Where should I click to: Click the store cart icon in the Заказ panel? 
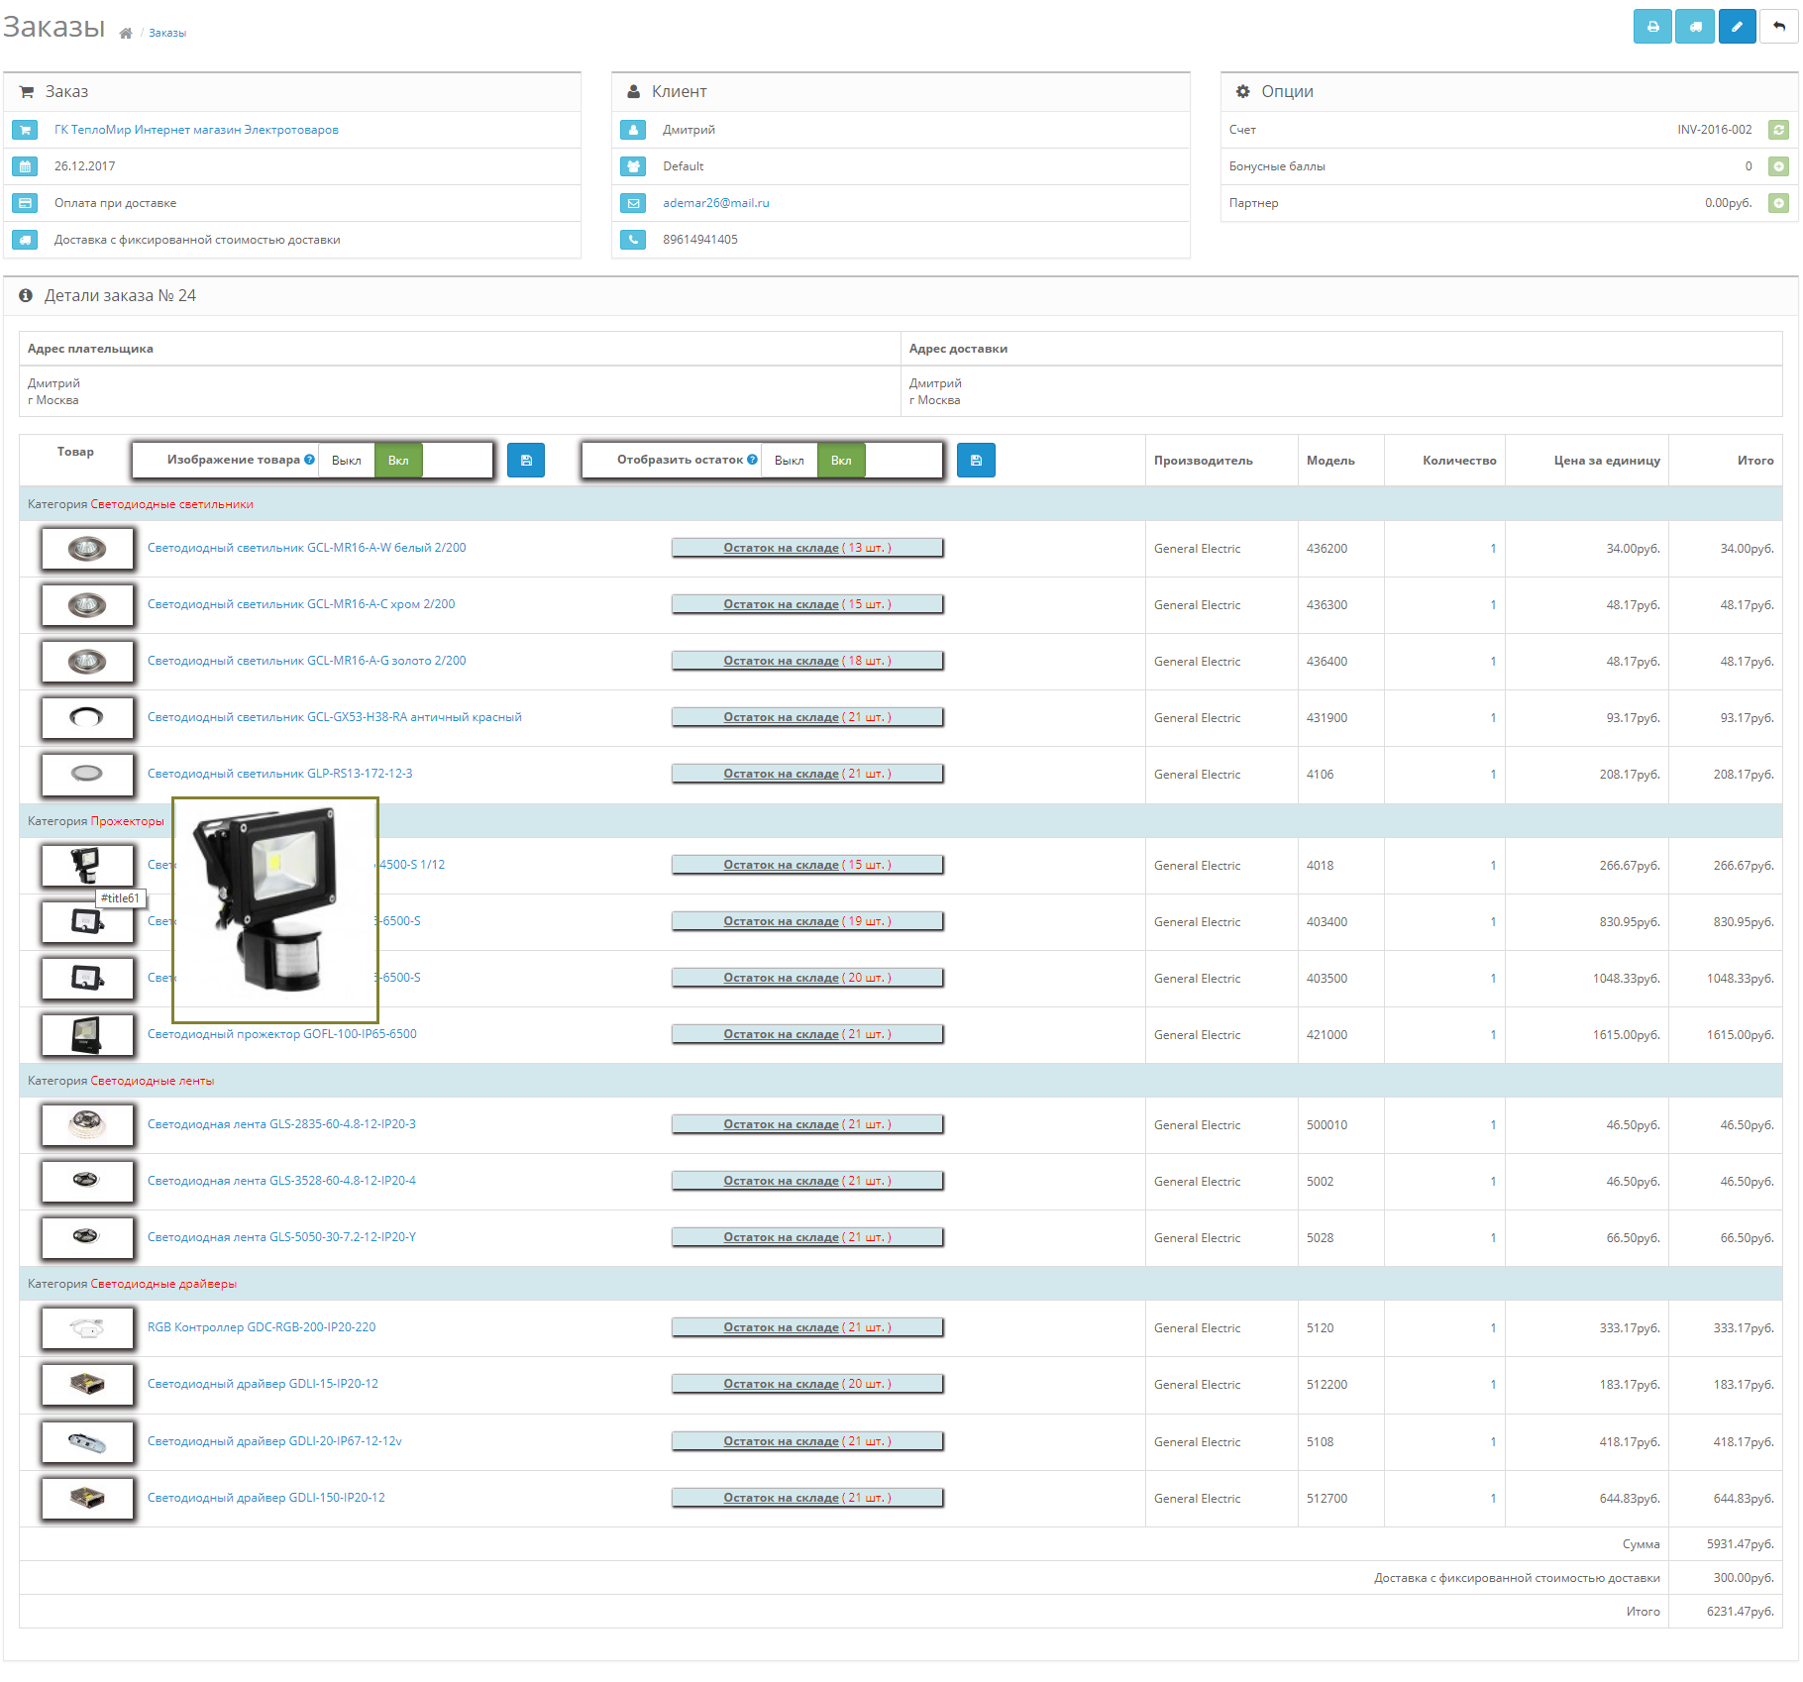[25, 130]
